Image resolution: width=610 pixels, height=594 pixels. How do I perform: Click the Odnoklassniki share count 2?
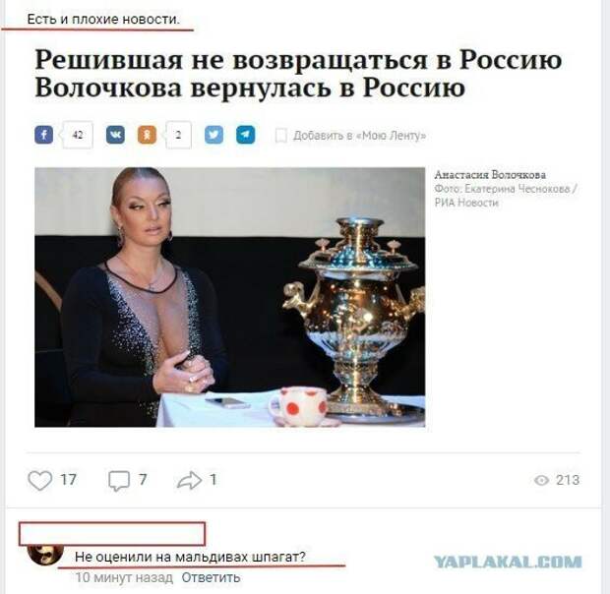pos(178,135)
